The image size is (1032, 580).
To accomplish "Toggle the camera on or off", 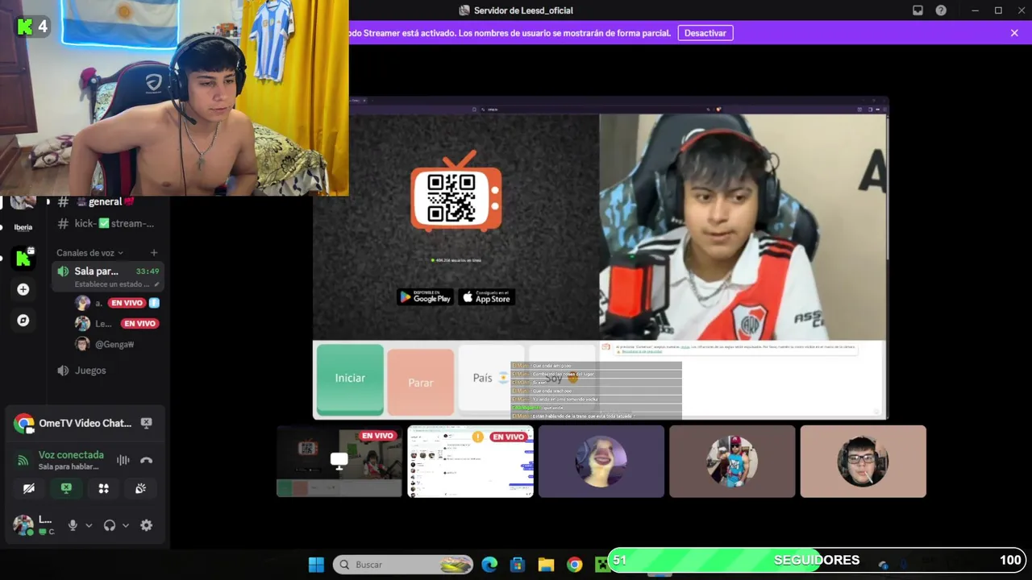I will click(29, 488).
